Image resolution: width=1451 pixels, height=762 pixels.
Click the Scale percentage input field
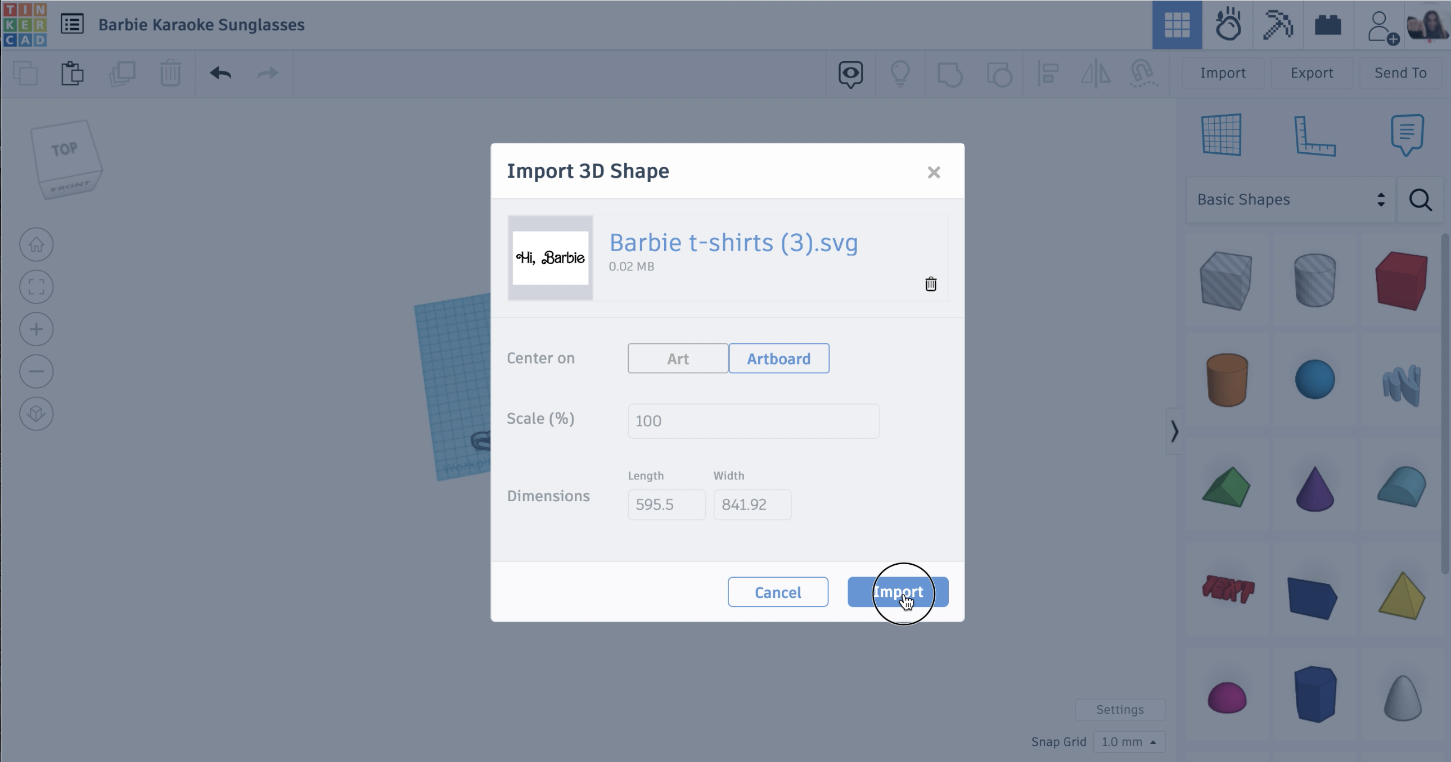click(x=753, y=420)
